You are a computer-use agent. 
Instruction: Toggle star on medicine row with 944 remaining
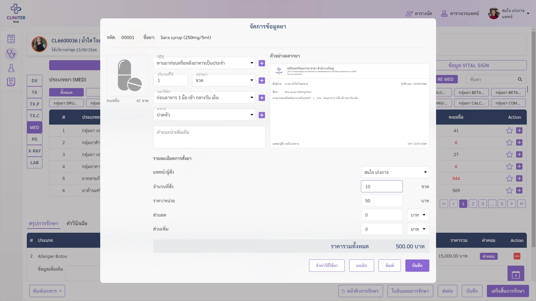tap(509, 178)
